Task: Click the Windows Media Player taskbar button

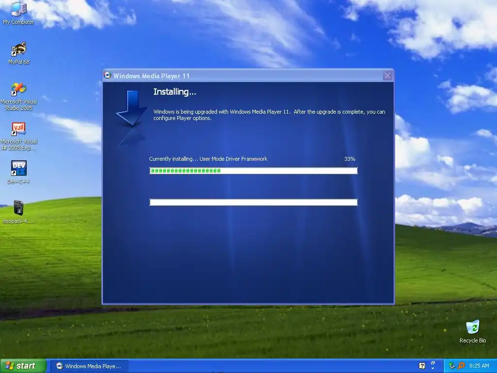Action: coord(89,366)
